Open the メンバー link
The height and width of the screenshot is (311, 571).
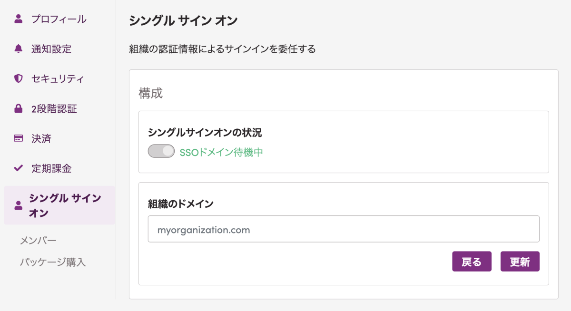[x=38, y=241]
